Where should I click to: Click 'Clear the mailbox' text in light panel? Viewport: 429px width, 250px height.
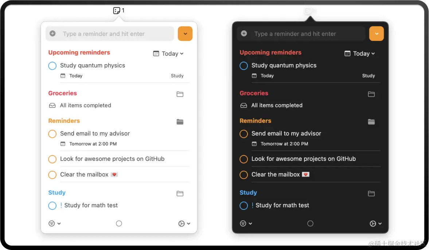[x=84, y=174]
